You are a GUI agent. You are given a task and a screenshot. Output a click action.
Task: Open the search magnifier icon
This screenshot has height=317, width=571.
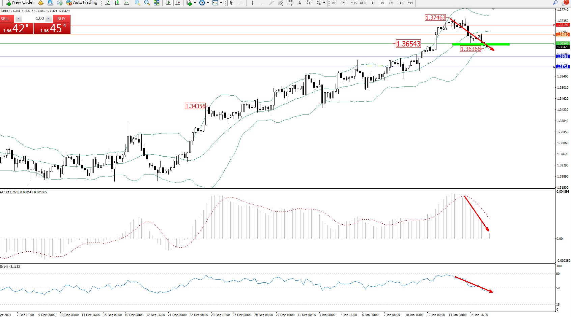click(x=555, y=3)
